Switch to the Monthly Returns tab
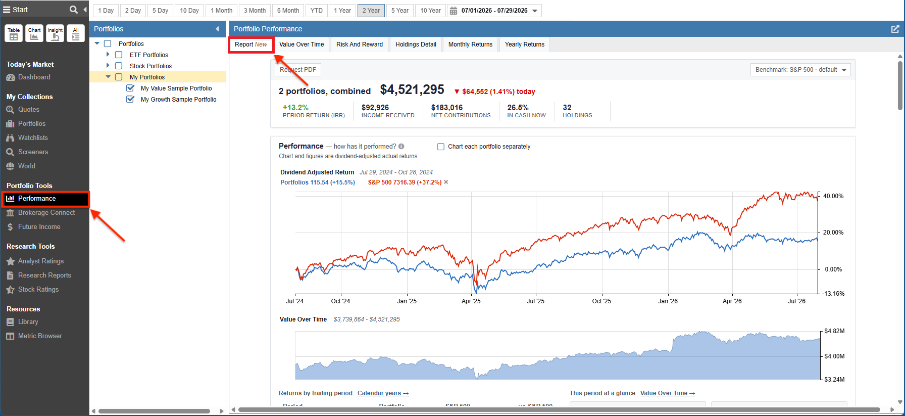The width and height of the screenshot is (905, 416). coord(470,44)
